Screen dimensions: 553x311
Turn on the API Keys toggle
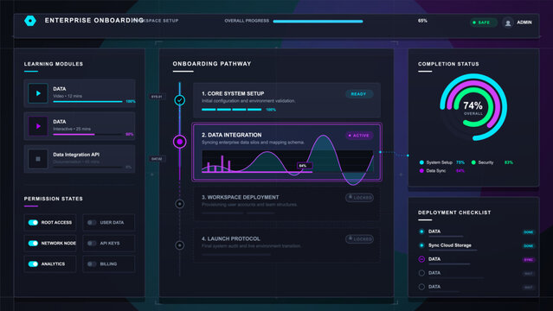coord(92,244)
